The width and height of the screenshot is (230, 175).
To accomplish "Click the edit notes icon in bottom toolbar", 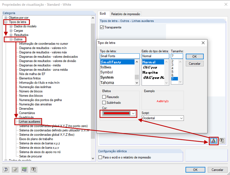I will 15,170.
